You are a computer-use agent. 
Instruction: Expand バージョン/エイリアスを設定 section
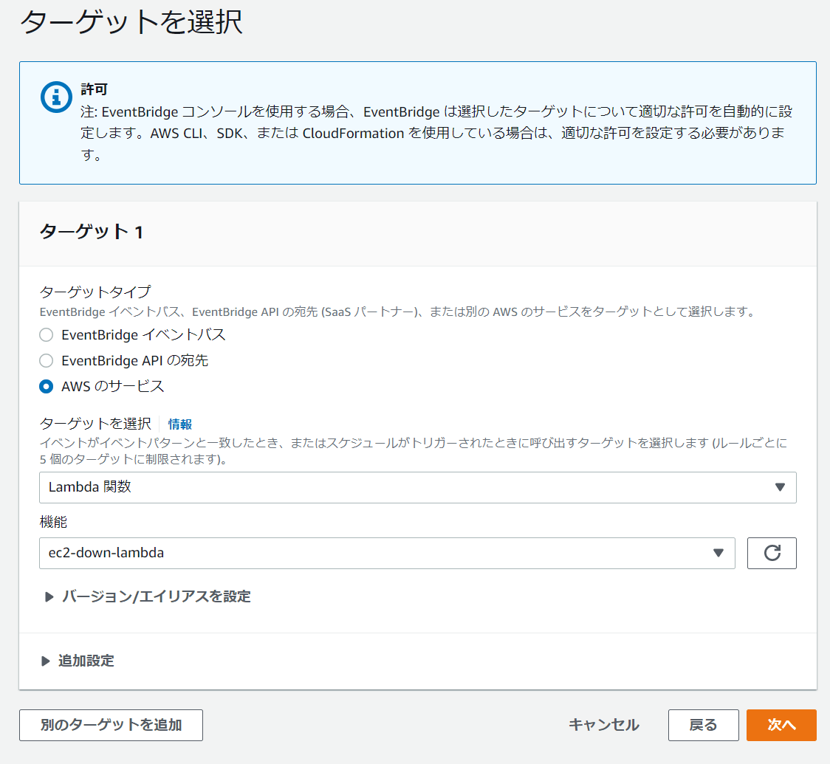[147, 597]
